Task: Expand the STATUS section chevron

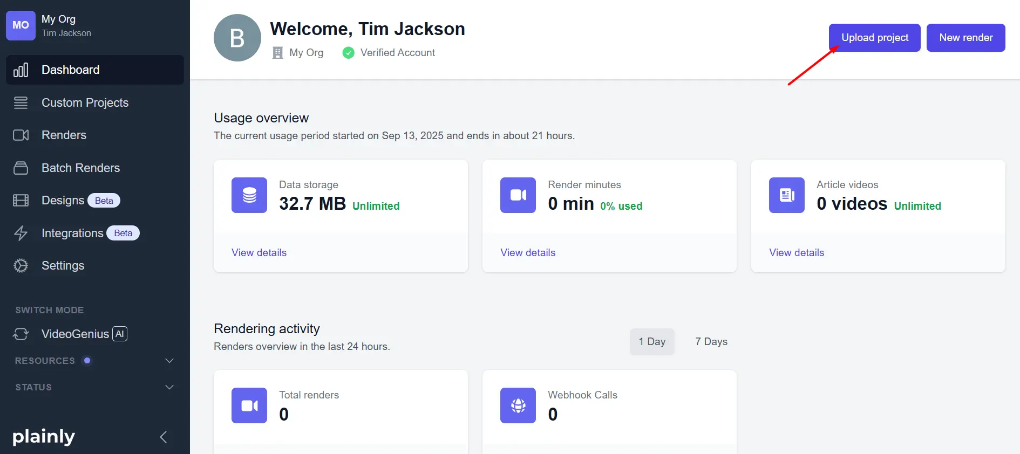Action: click(x=169, y=387)
